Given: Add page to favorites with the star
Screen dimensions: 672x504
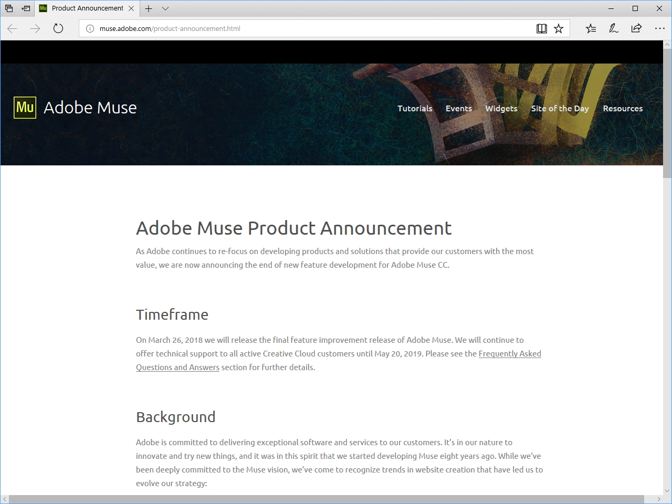Looking at the screenshot, I should (x=559, y=28).
